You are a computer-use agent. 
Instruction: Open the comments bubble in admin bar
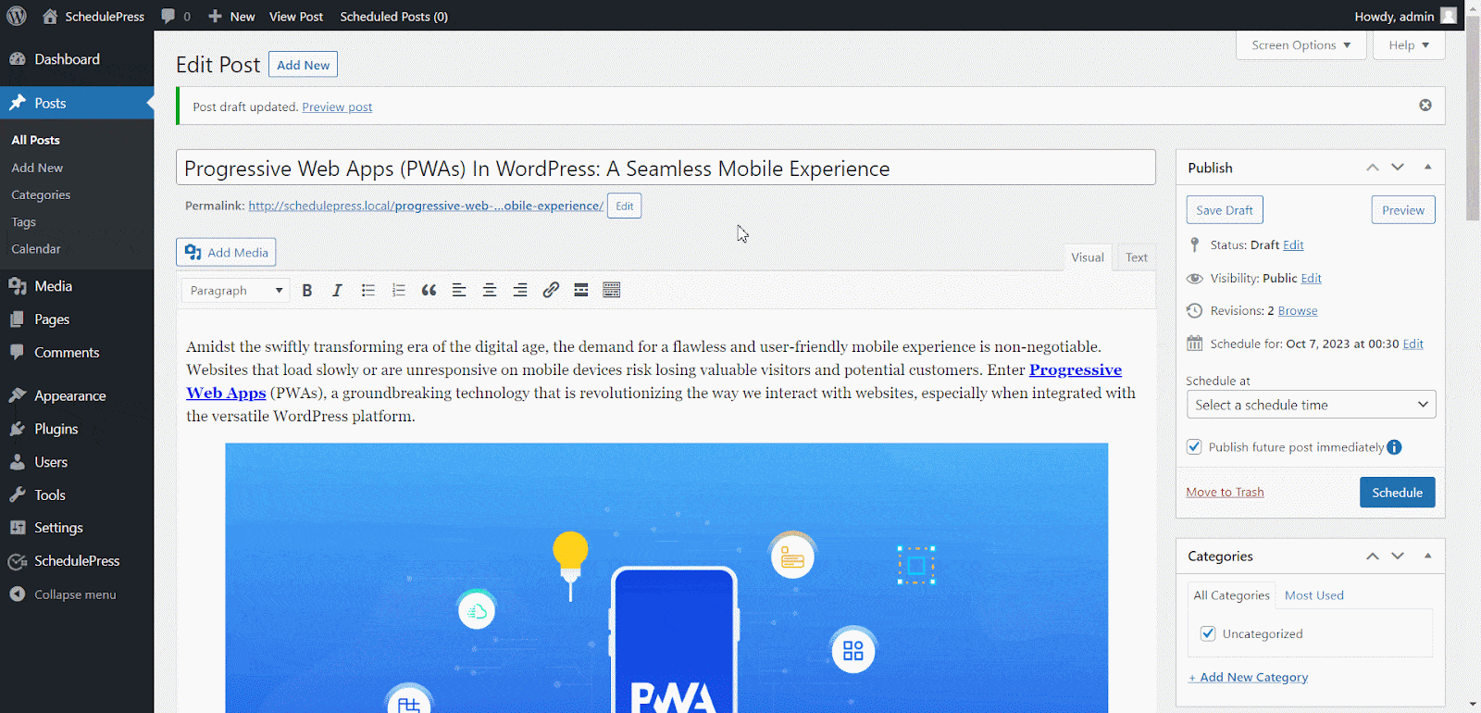click(175, 16)
